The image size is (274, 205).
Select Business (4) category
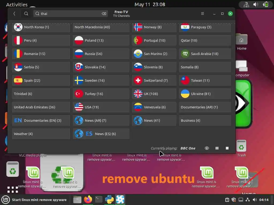coord(205,120)
